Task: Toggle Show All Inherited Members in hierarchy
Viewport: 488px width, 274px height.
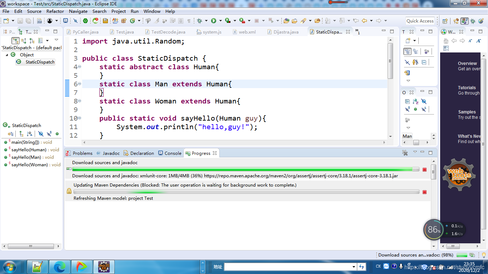Action: (21, 134)
